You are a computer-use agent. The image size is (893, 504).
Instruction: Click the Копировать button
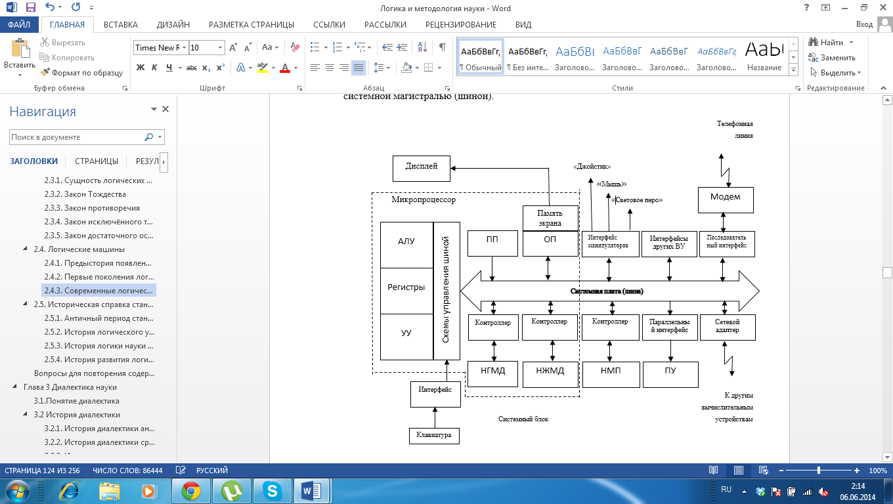coord(67,58)
